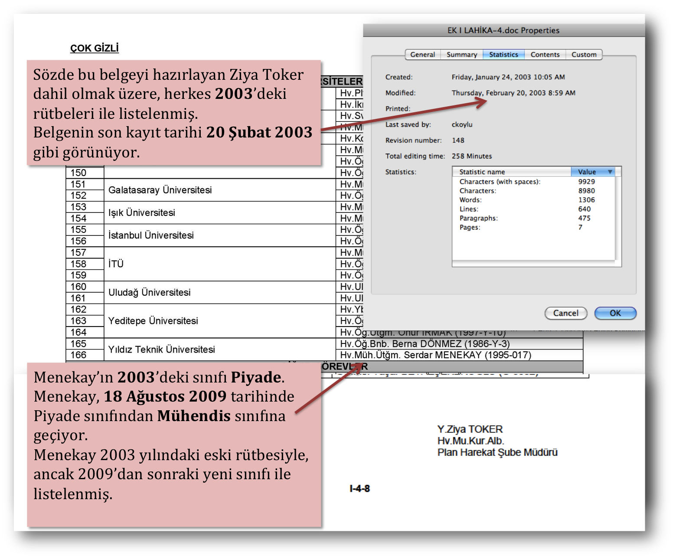The height and width of the screenshot is (559, 673).
Task: Select the Statistics tab
Action: [503, 55]
